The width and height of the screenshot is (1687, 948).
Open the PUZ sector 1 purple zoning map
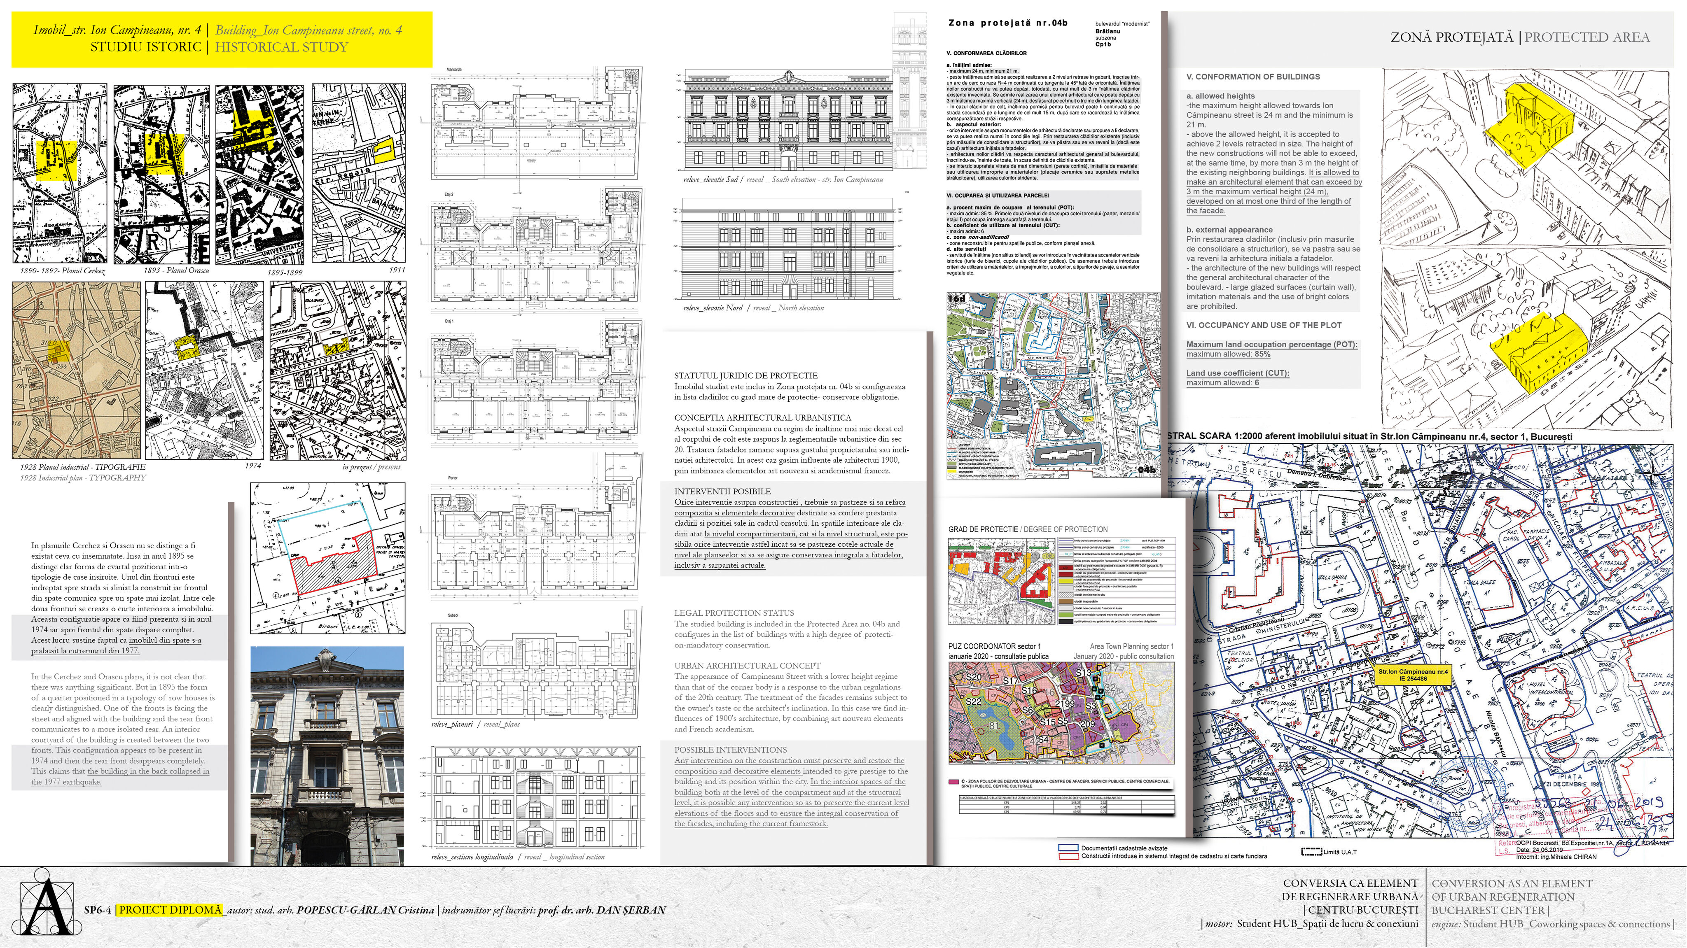(1061, 713)
